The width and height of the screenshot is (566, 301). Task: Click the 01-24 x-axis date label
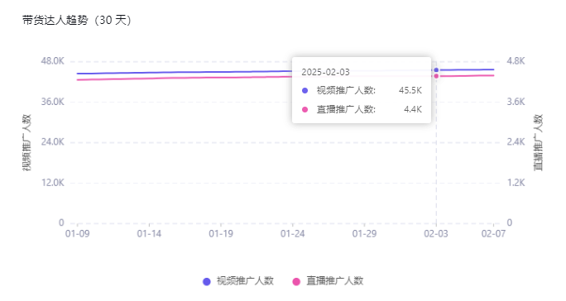293,234
